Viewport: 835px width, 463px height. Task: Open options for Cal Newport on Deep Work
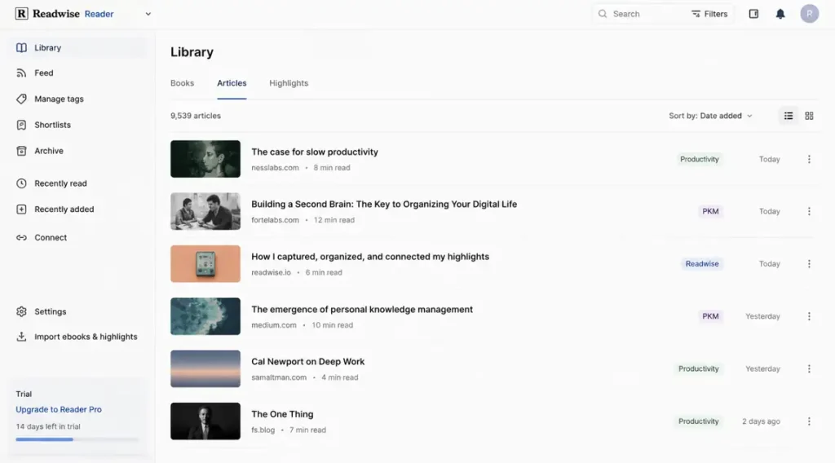pyautogui.click(x=809, y=368)
